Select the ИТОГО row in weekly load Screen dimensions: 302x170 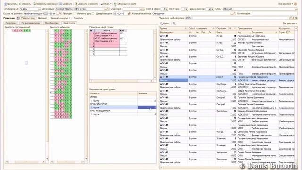click(x=123, y=97)
